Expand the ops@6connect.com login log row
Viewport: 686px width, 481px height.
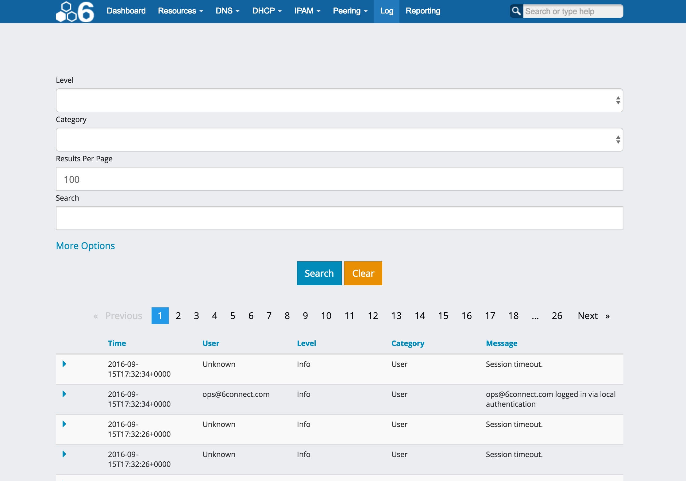[x=64, y=394]
